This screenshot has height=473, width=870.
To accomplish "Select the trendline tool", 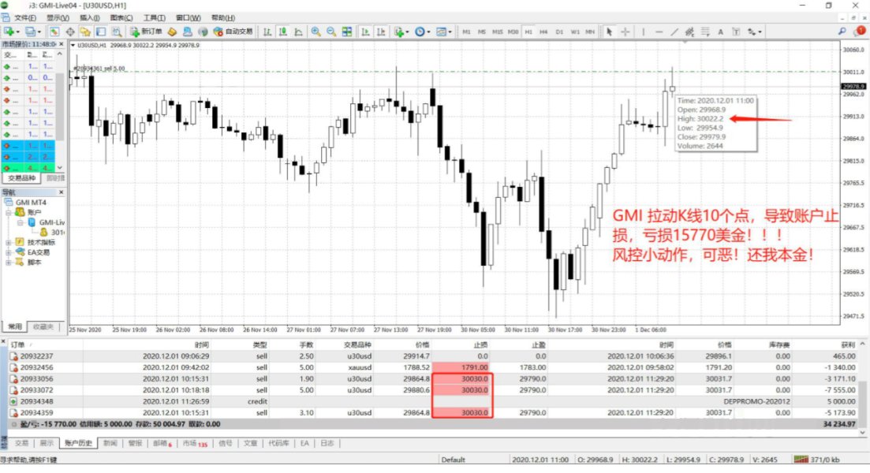I will pyautogui.click(x=674, y=32).
